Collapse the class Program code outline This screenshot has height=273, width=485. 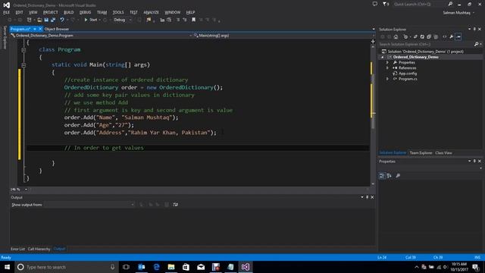click(23, 50)
